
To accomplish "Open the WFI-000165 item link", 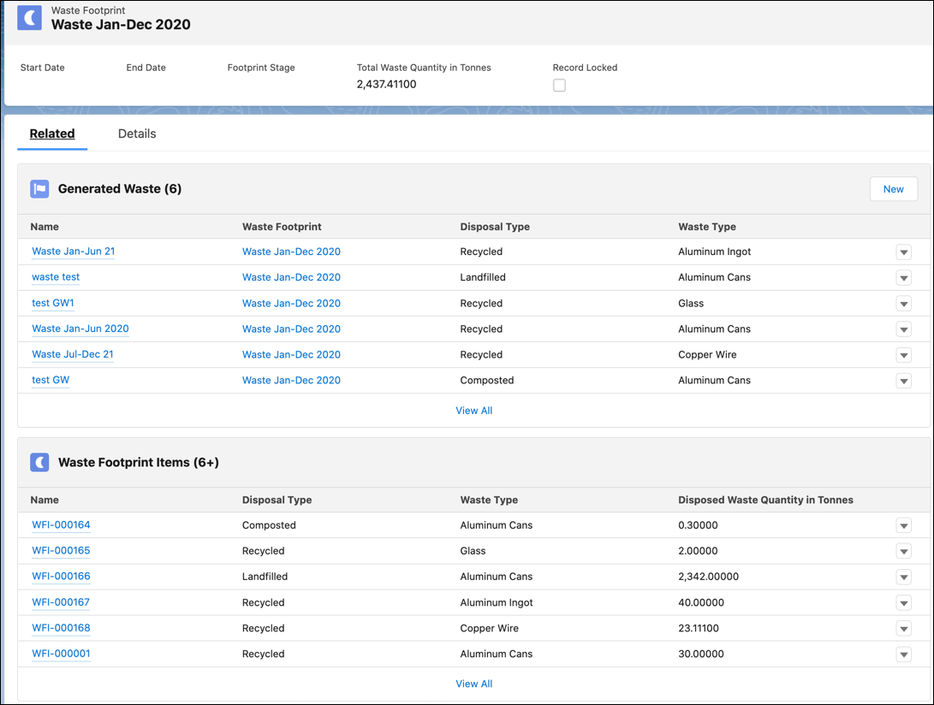I will coord(61,550).
